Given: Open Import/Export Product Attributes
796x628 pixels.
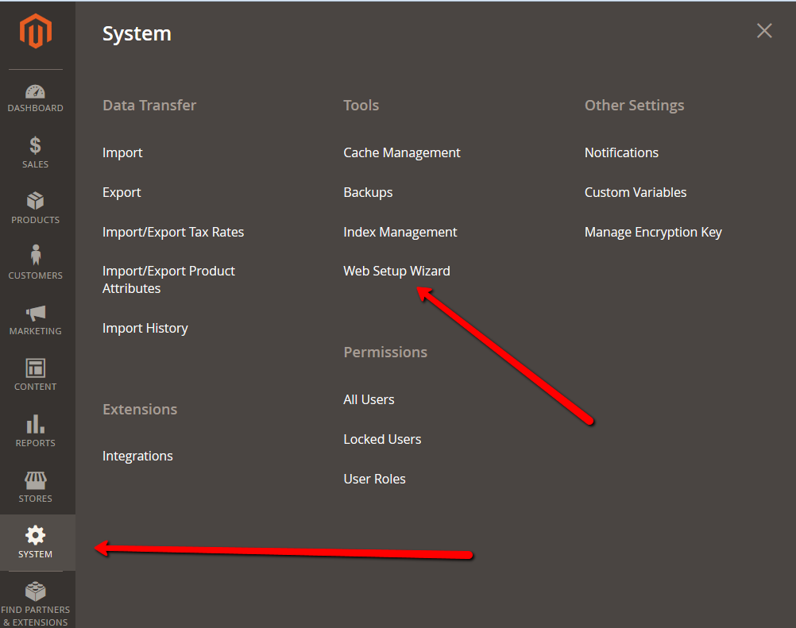Looking at the screenshot, I should (x=168, y=279).
